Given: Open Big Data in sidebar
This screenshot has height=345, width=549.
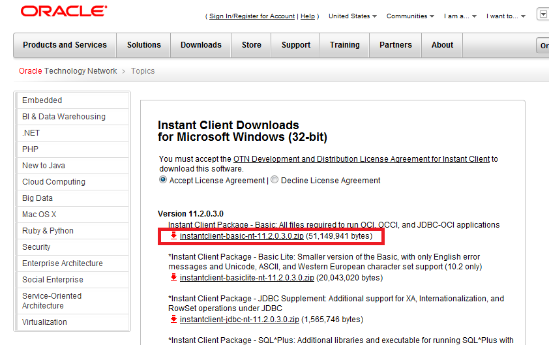Looking at the screenshot, I should pos(72,198).
